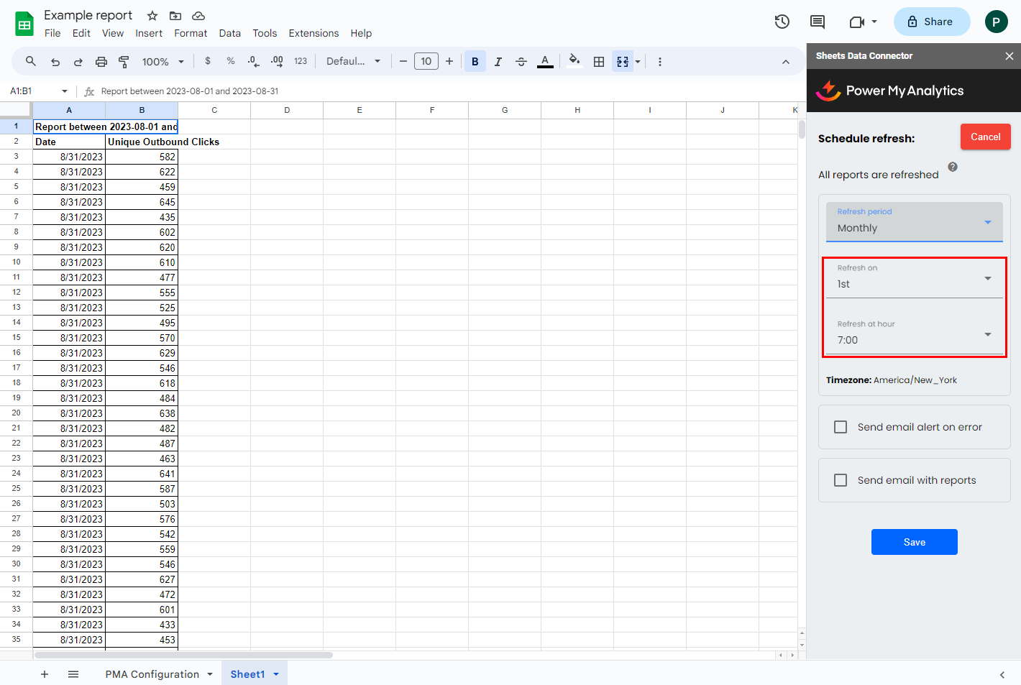Open the Refresh at hour dropdown
The height and width of the screenshot is (685, 1021).
coord(914,334)
